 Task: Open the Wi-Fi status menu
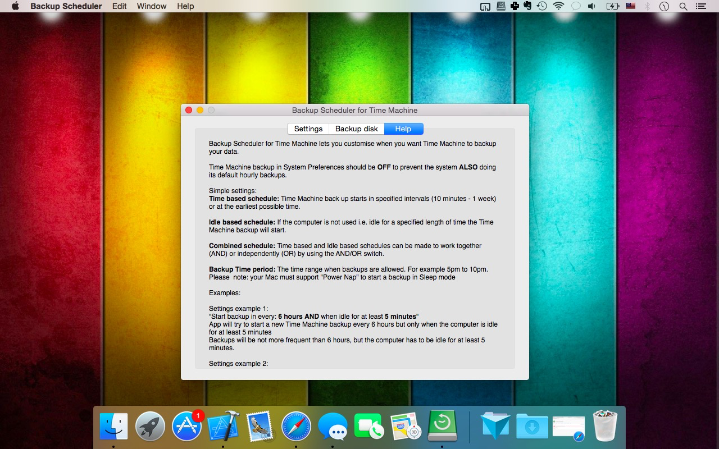(x=558, y=6)
